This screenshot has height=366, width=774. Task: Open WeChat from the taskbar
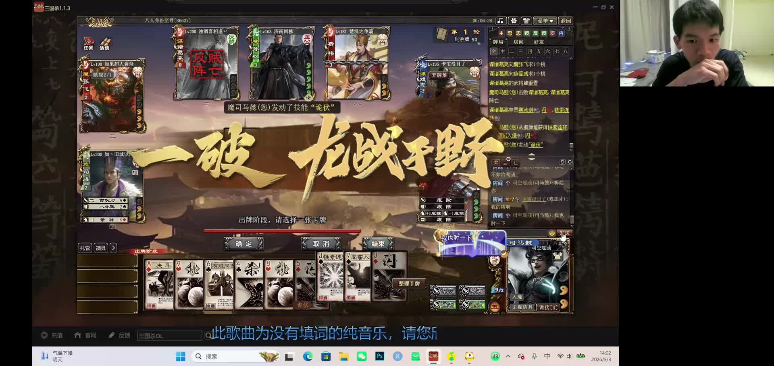tap(362, 356)
